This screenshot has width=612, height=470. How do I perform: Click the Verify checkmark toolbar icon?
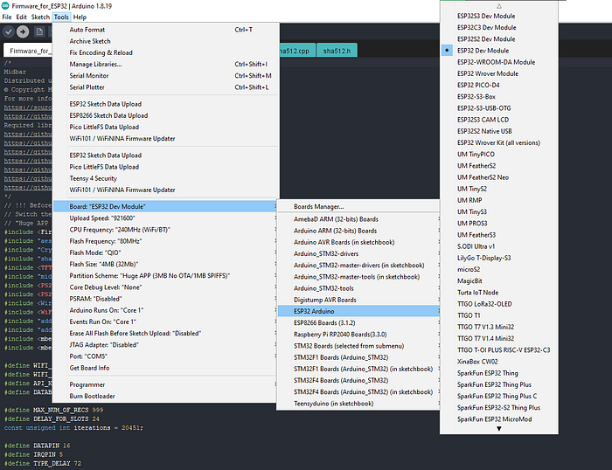(x=9, y=31)
